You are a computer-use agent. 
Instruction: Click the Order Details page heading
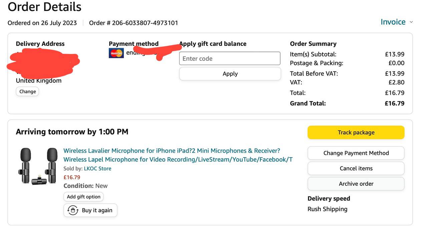point(44,7)
